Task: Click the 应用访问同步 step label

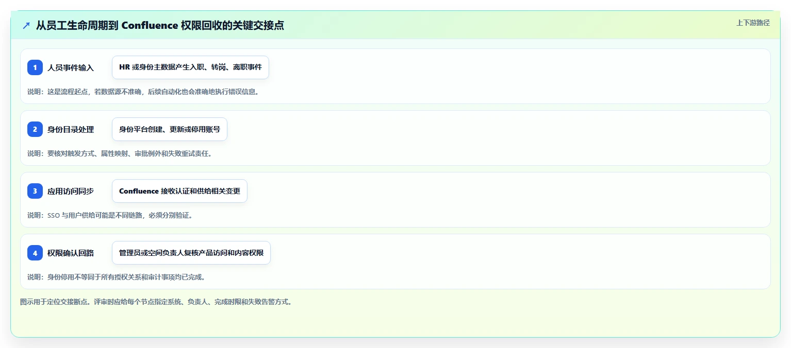Action: (71, 191)
